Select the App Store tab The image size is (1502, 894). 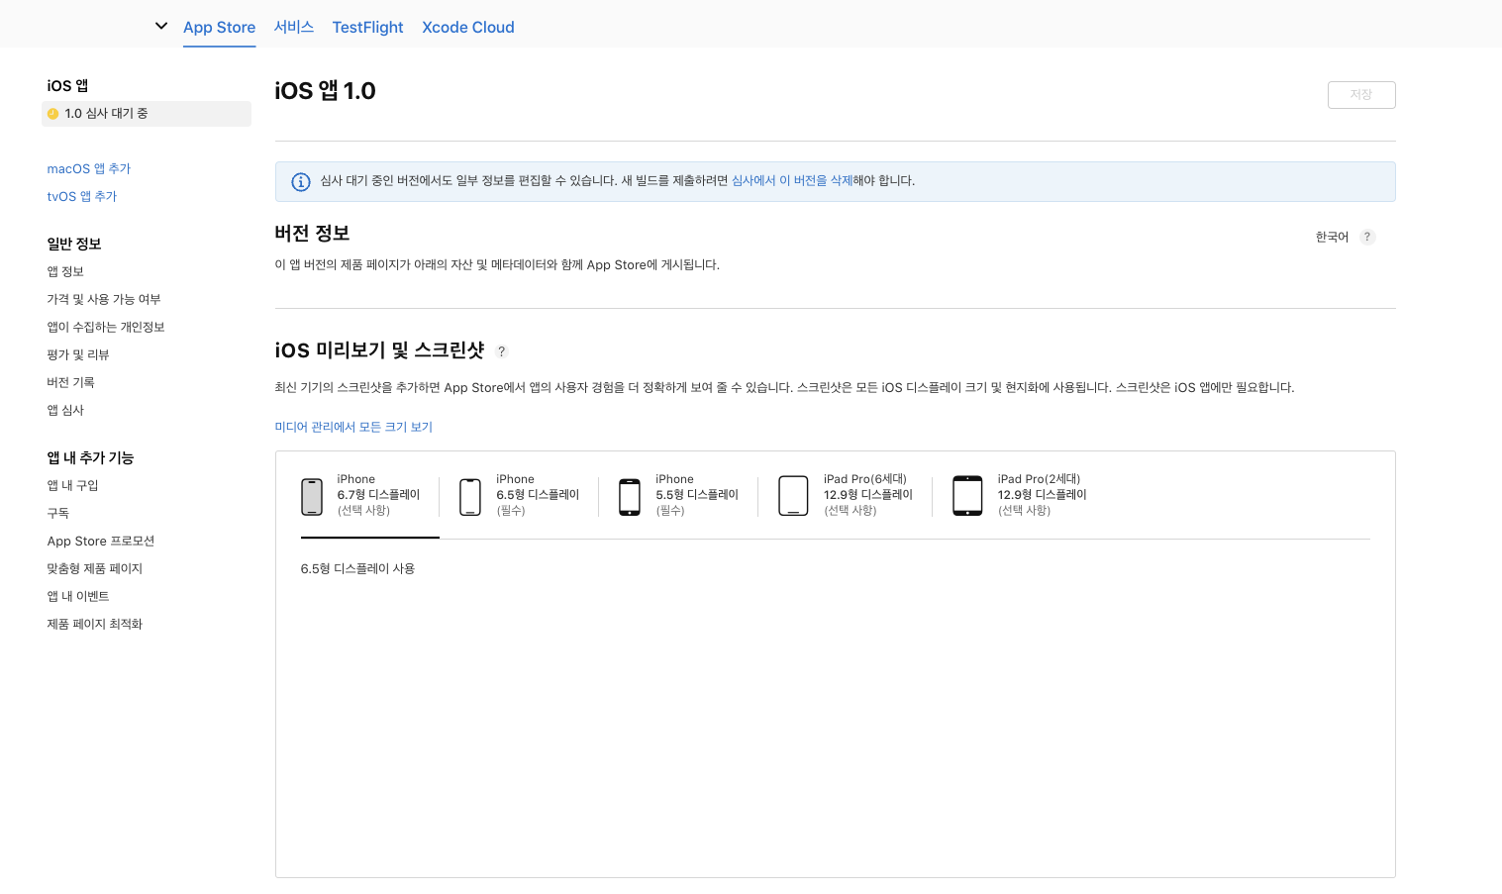click(219, 27)
